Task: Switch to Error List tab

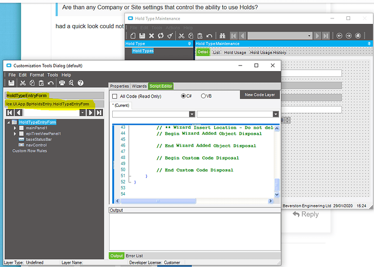Action: [x=134, y=256]
